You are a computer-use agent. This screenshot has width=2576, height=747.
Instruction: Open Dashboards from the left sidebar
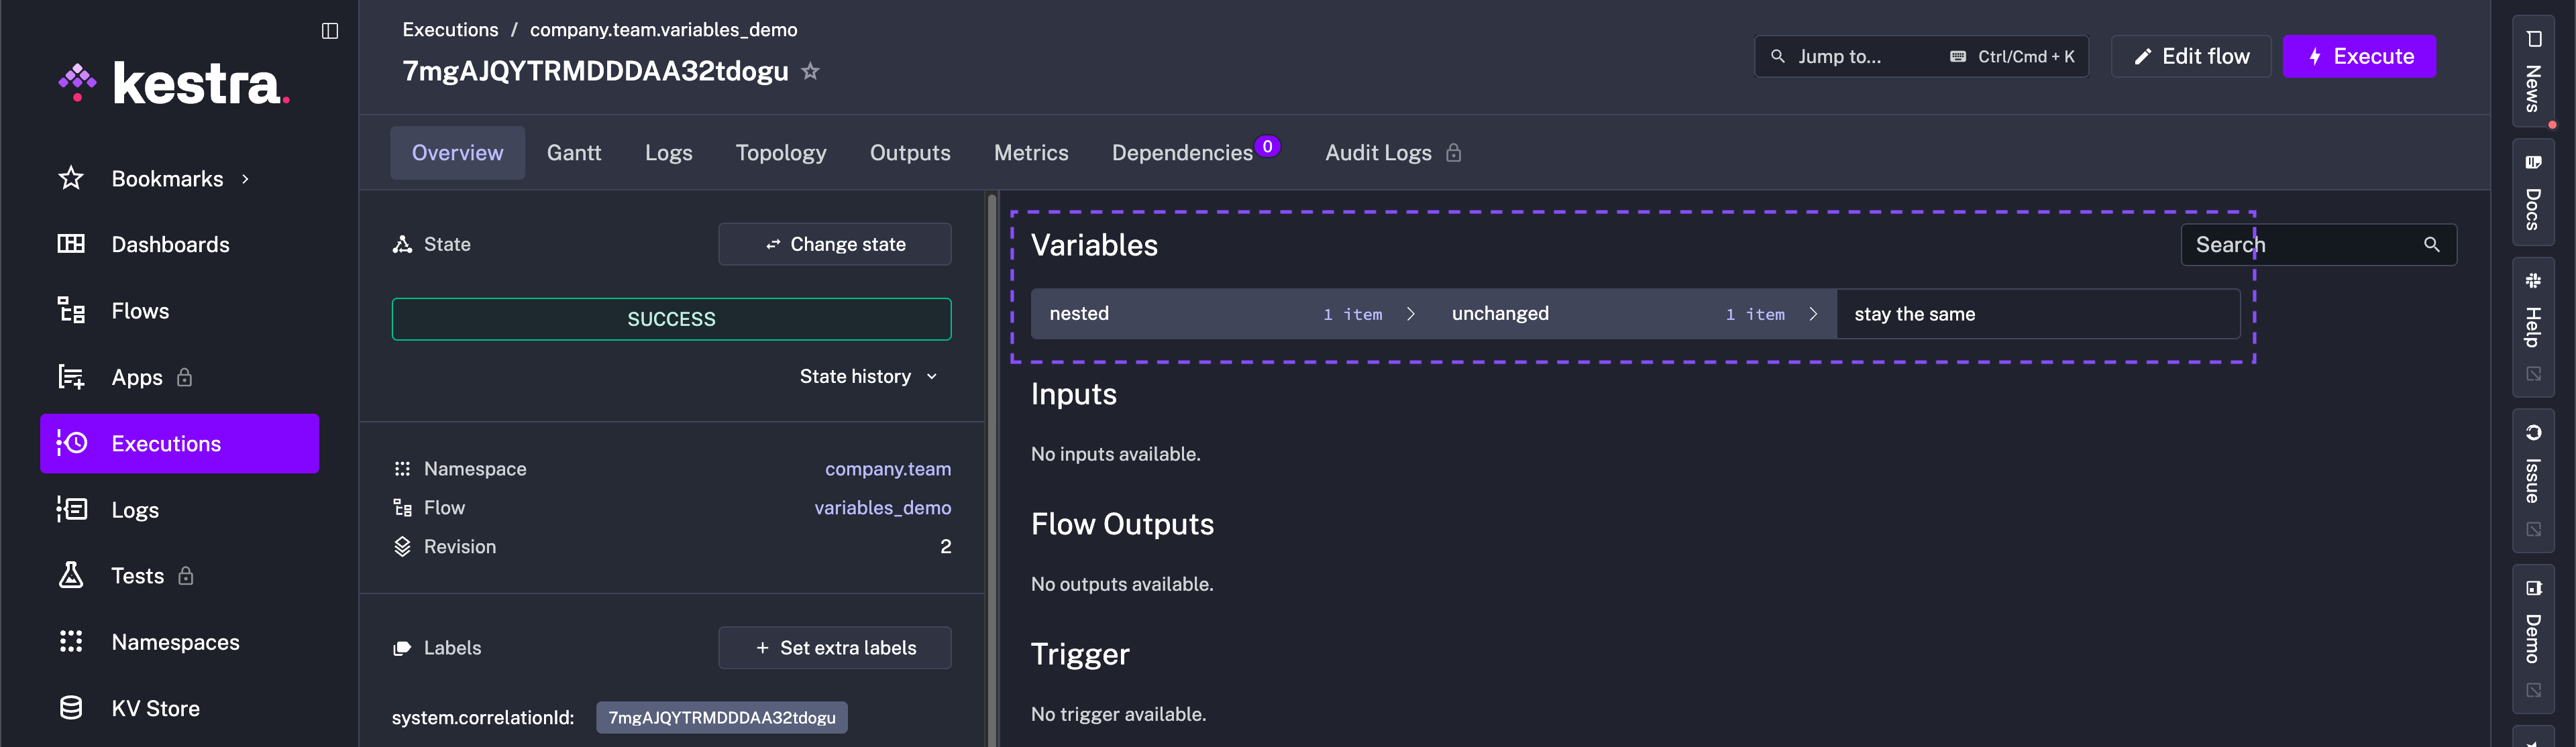pyautogui.click(x=170, y=244)
